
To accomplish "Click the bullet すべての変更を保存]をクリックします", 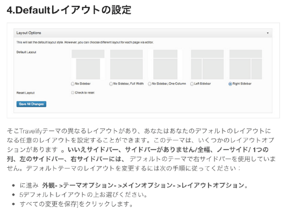I will point(76,204).
